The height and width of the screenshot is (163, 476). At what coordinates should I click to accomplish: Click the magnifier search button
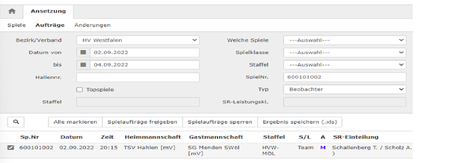point(16,122)
